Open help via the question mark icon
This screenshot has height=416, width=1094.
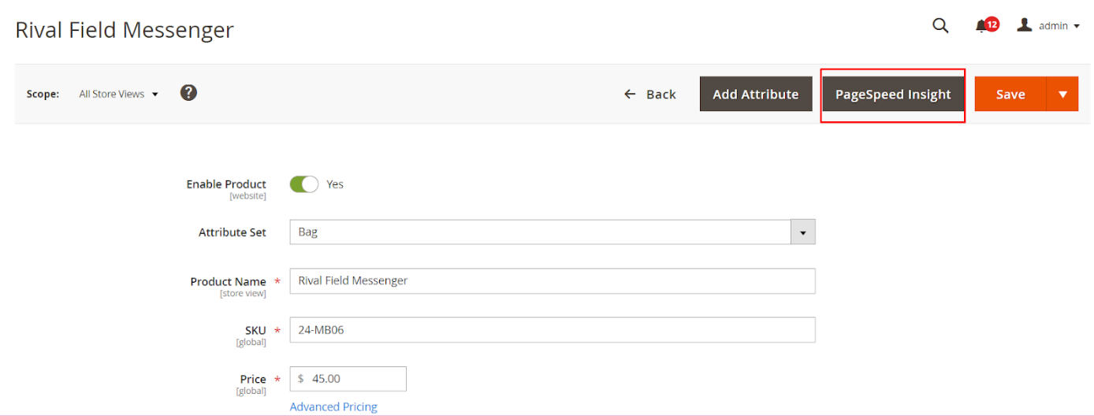coord(188,93)
